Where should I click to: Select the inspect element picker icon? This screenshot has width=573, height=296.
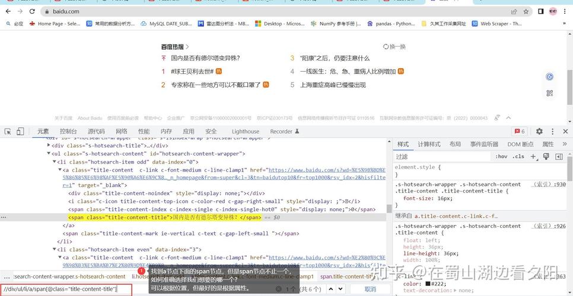pyautogui.click(x=8, y=131)
